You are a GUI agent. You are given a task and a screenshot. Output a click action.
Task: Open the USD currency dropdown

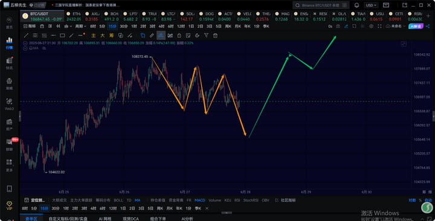point(371,5)
